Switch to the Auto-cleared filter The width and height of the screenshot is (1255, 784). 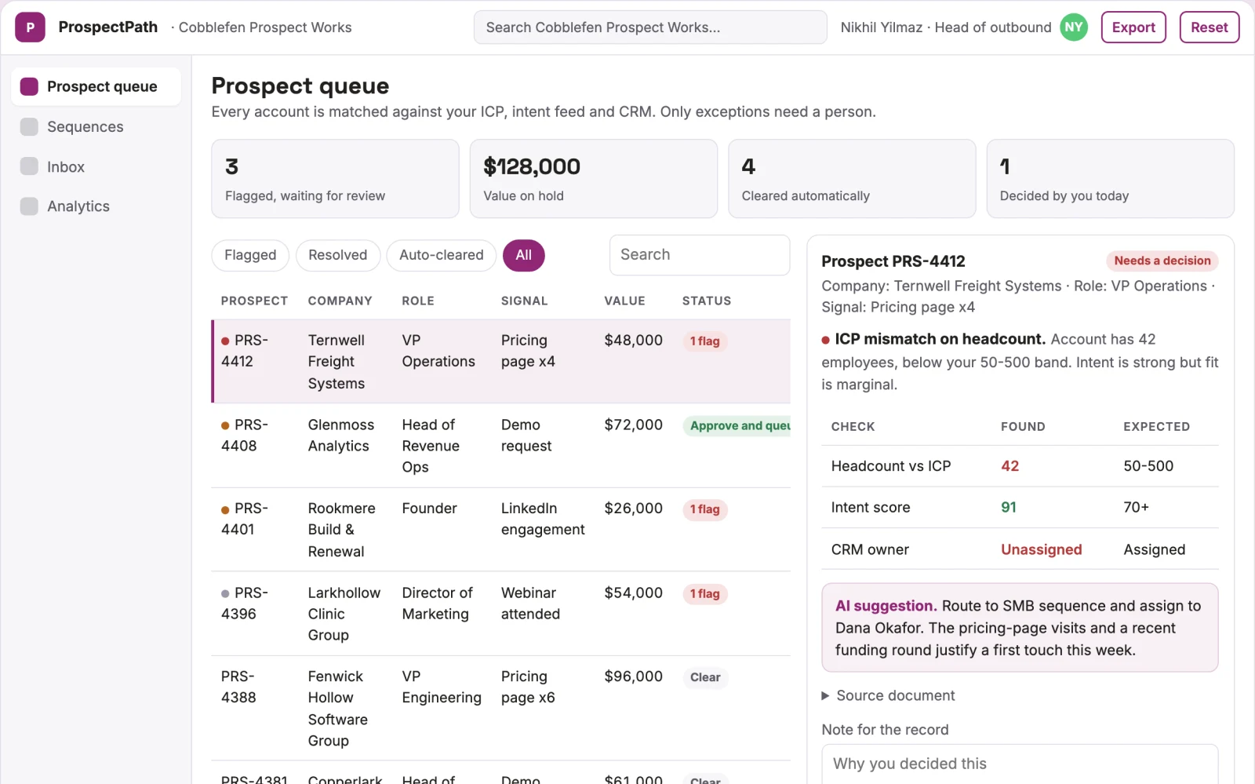coord(441,255)
